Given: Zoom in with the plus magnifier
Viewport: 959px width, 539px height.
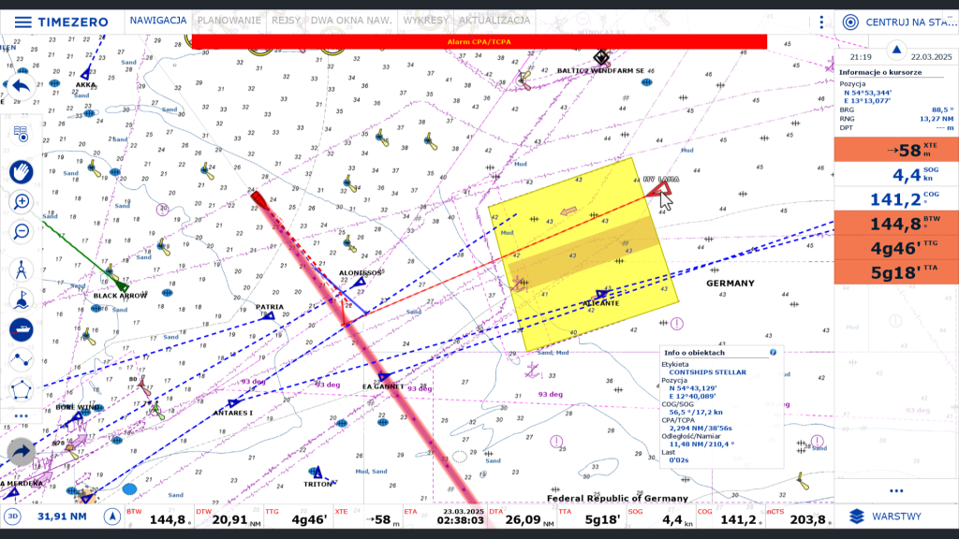Looking at the screenshot, I should 21,201.
